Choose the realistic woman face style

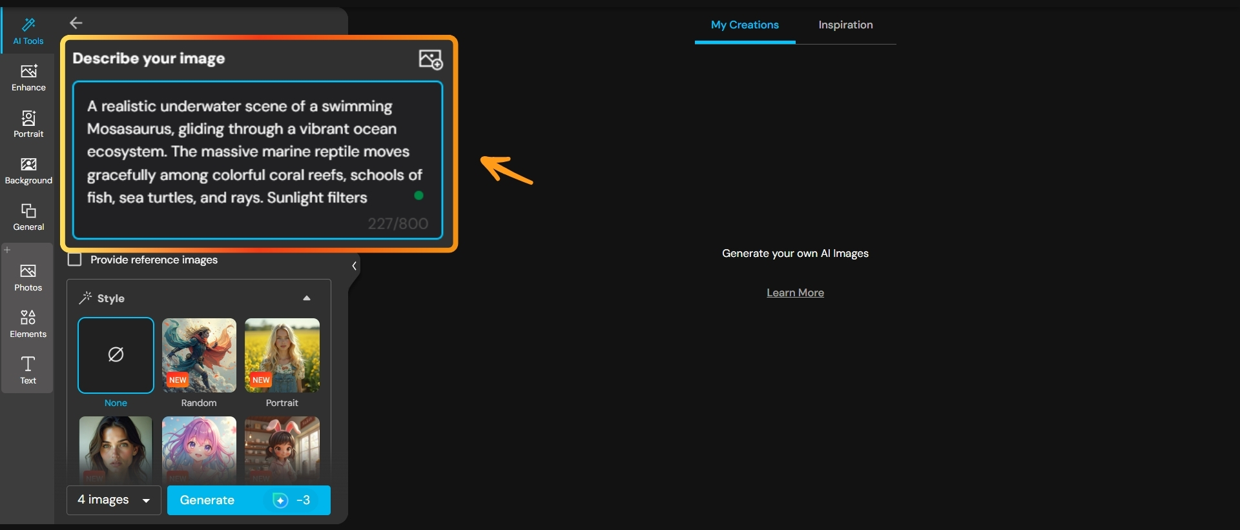click(x=116, y=450)
